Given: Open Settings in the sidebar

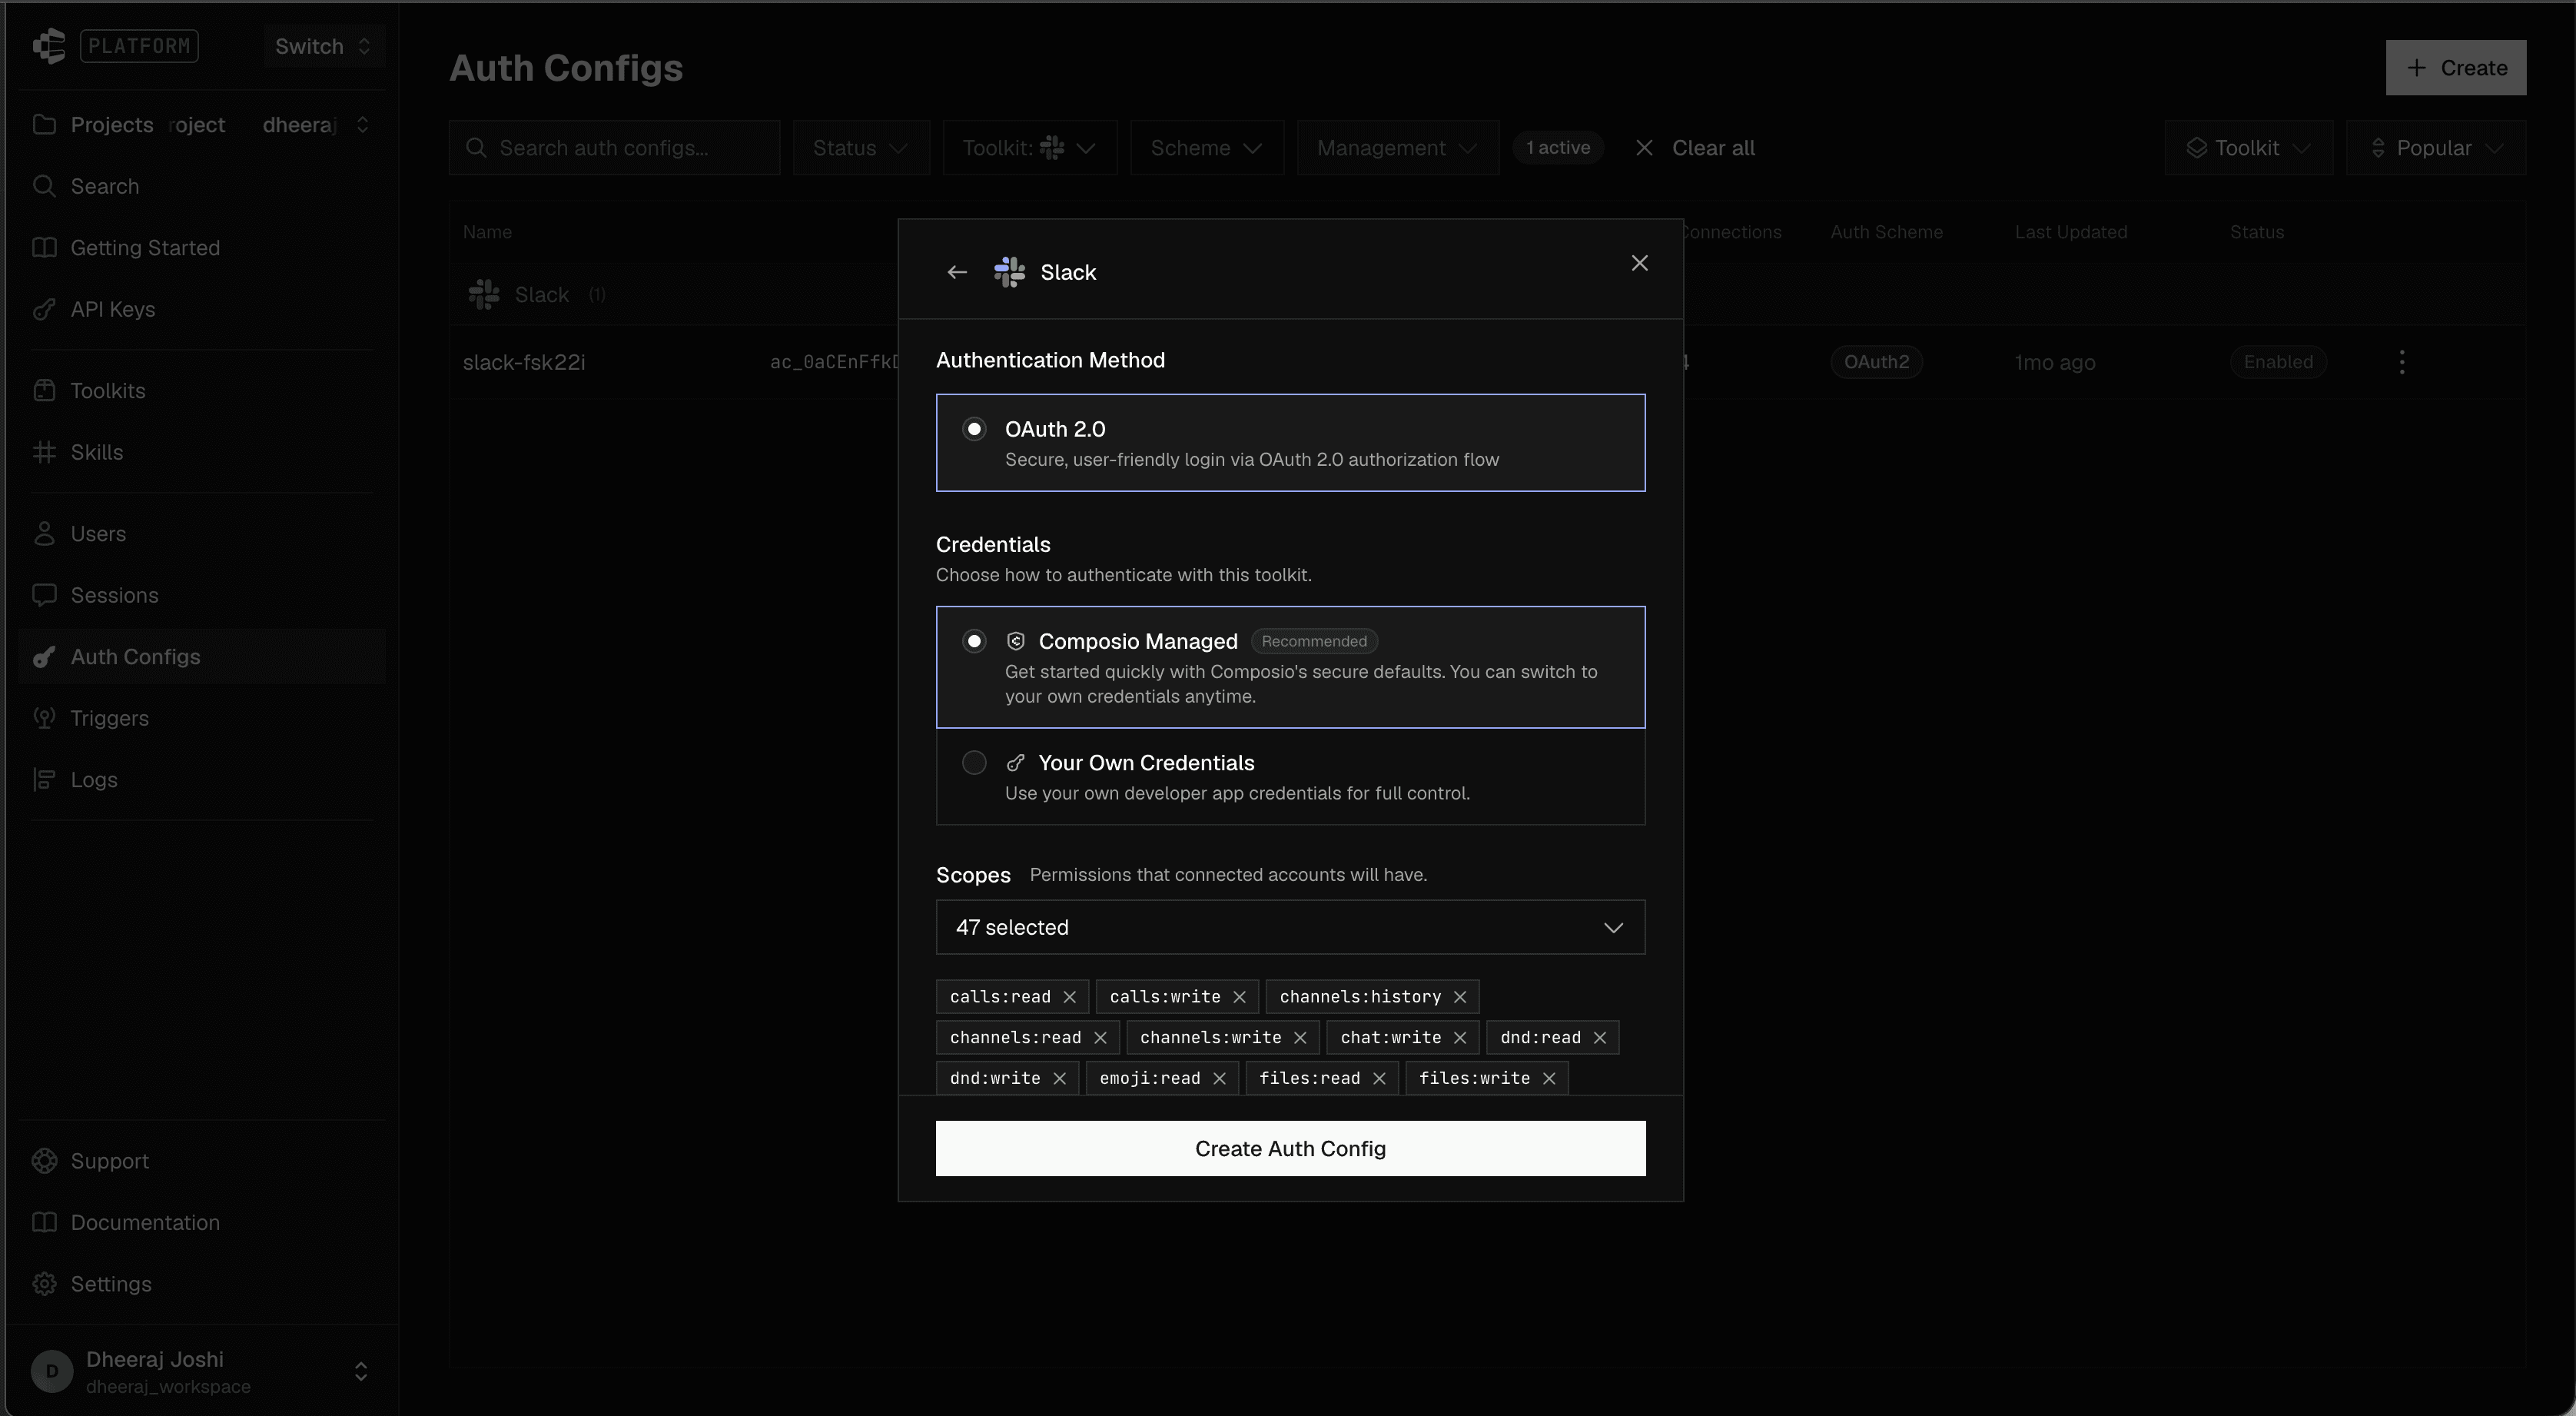Looking at the screenshot, I should point(201,1284).
